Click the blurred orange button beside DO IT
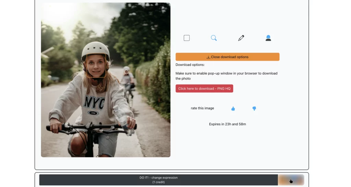This screenshot has height=187, width=351. (291, 180)
